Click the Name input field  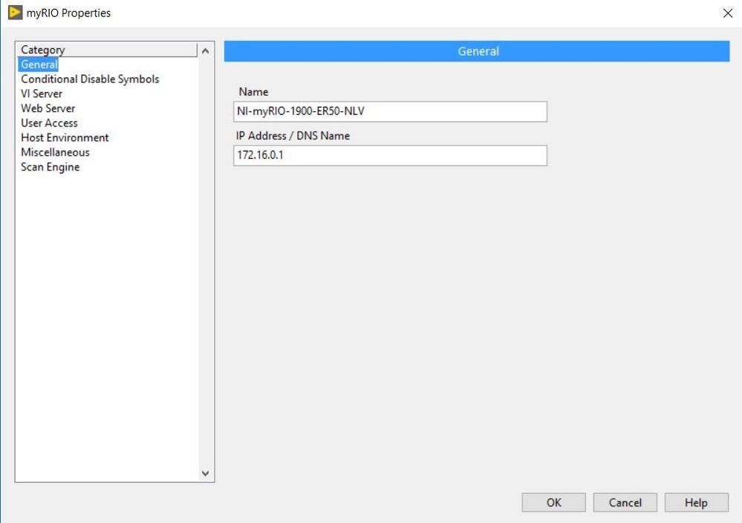tap(390, 111)
